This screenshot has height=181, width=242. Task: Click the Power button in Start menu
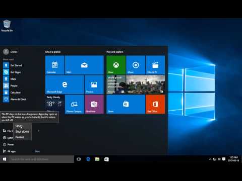(9, 144)
